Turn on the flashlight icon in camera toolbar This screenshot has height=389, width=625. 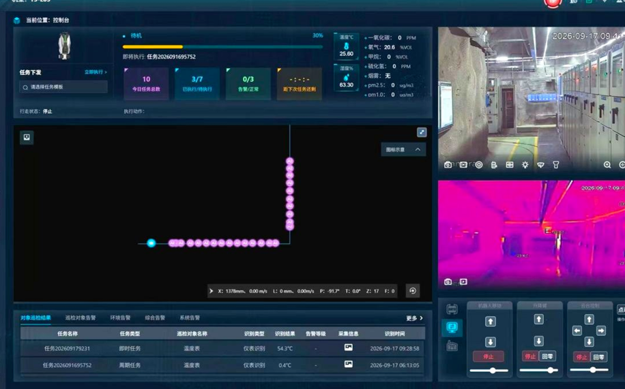[x=555, y=165]
